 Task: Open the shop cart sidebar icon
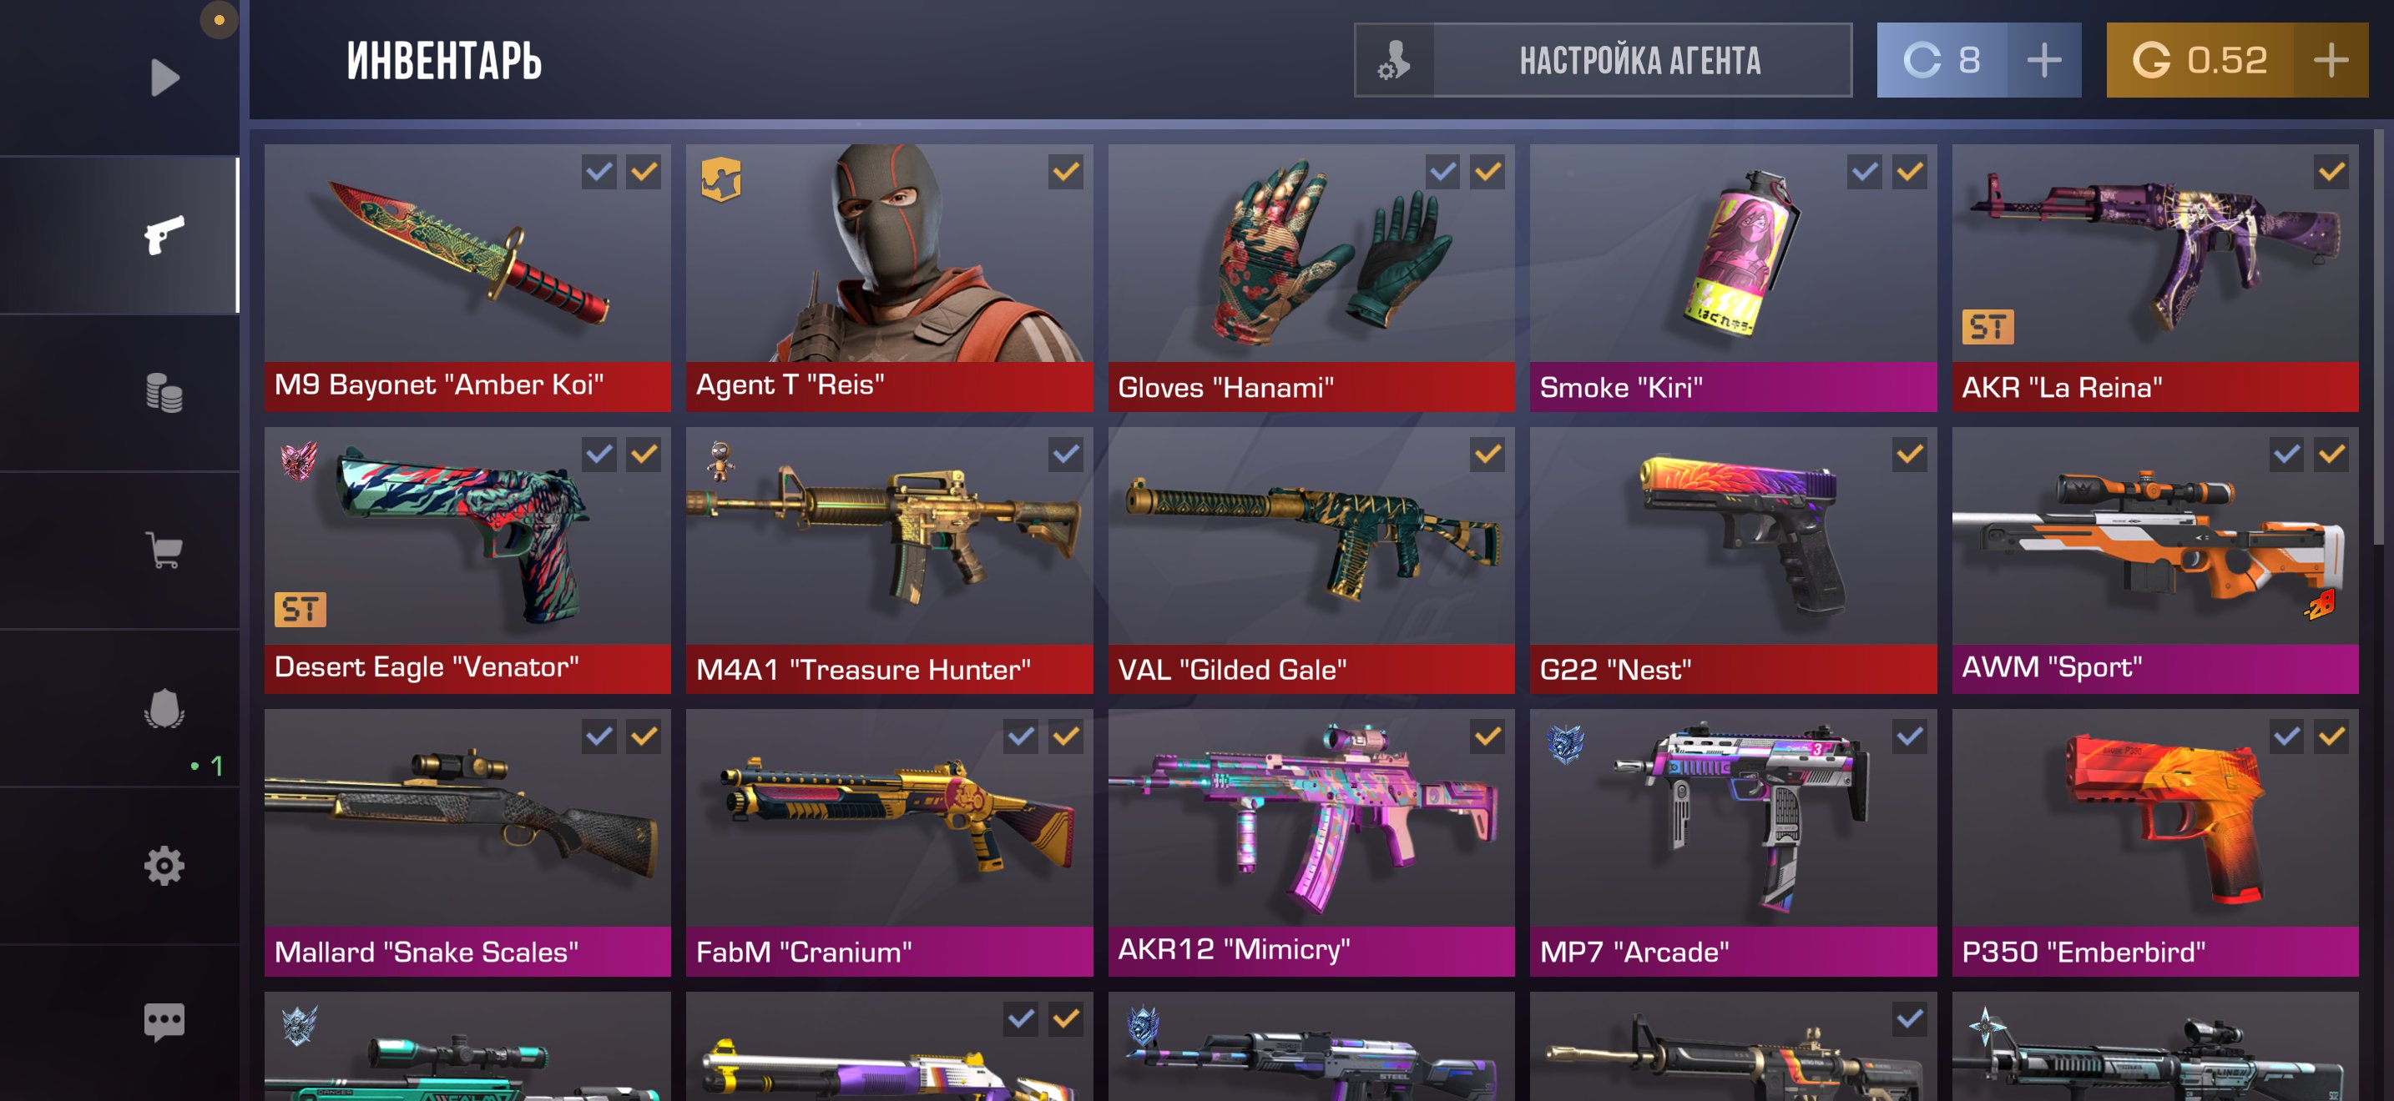(164, 550)
